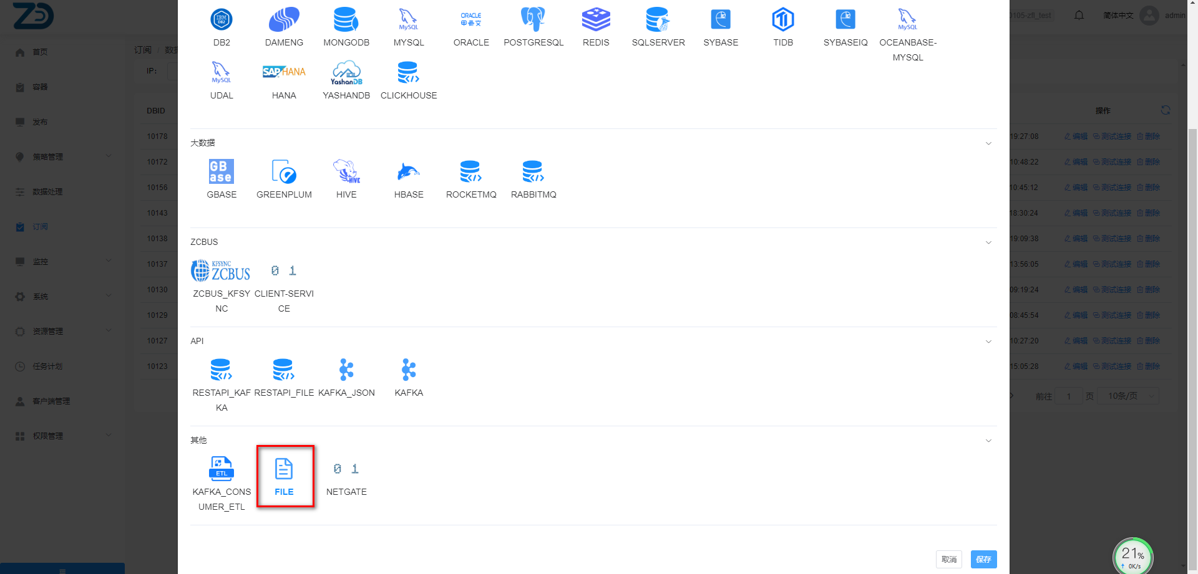Select the KAFKA_CONSUMER_ETL icon
1198x574 pixels.
(222, 469)
